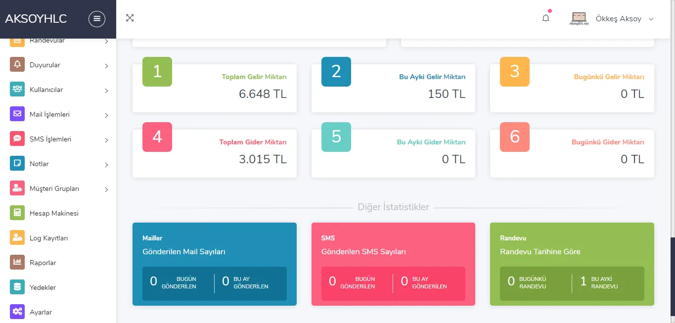
Task: Open the Duyurular menu item
Action: (x=58, y=65)
